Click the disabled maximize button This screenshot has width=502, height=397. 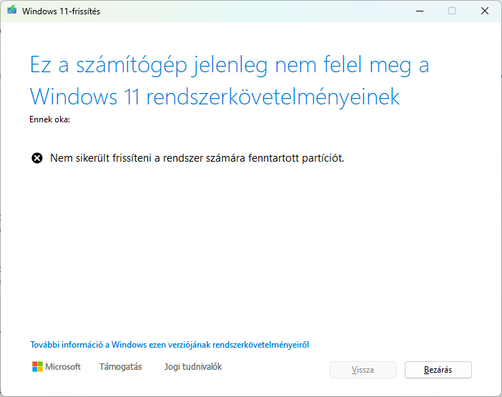tap(452, 11)
